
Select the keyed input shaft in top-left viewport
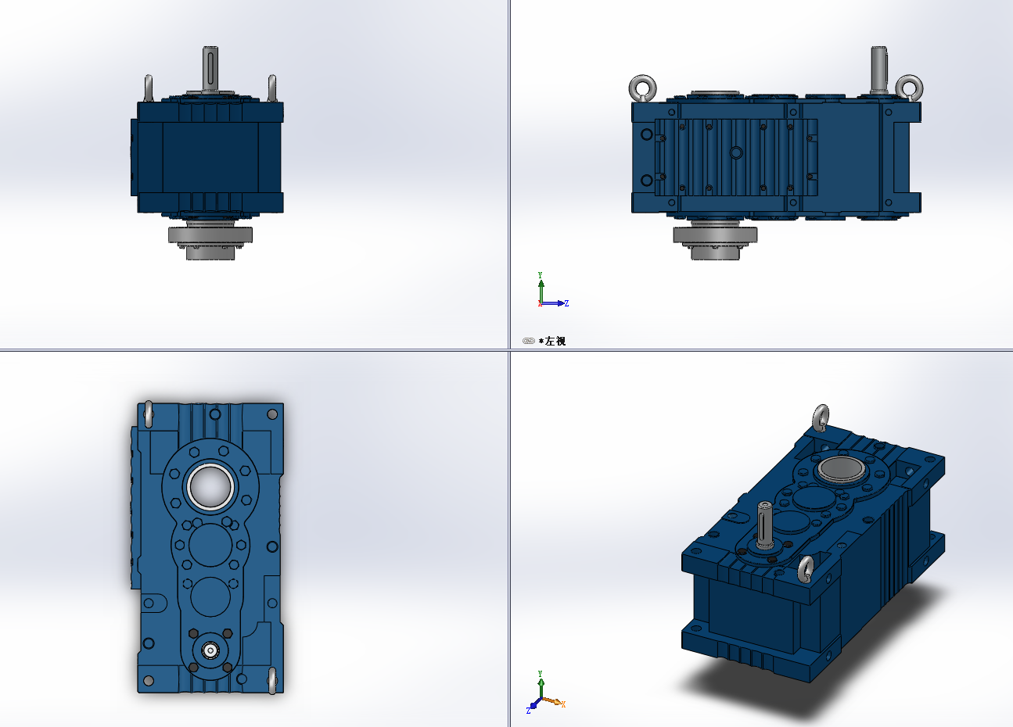coord(211,69)
